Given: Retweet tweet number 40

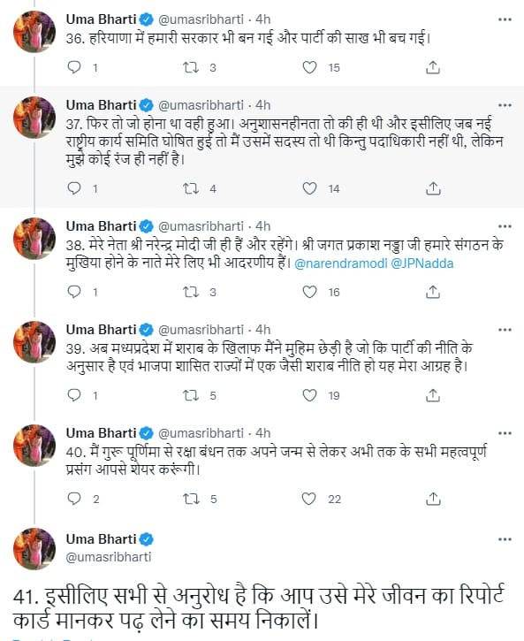Looking at the screenshot, I should click(x=191, y=499).
